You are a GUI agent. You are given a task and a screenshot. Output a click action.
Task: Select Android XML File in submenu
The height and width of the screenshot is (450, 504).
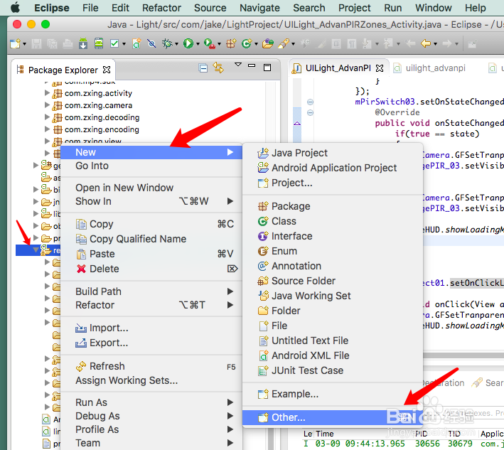[x=333, y=355]
